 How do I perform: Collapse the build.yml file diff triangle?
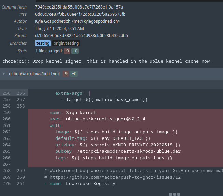(4, 74)
